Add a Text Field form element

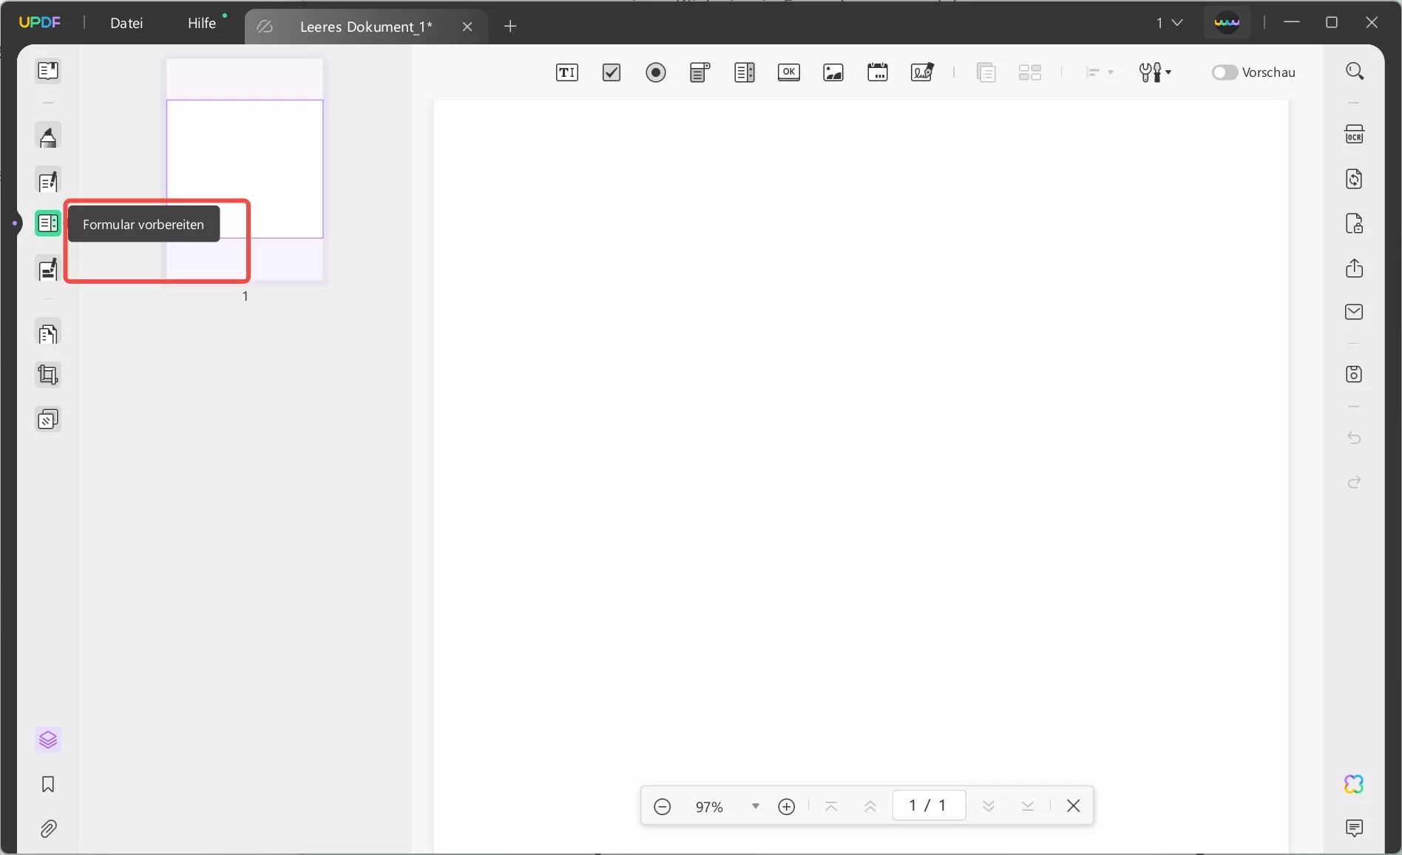[x=567, y=72]
